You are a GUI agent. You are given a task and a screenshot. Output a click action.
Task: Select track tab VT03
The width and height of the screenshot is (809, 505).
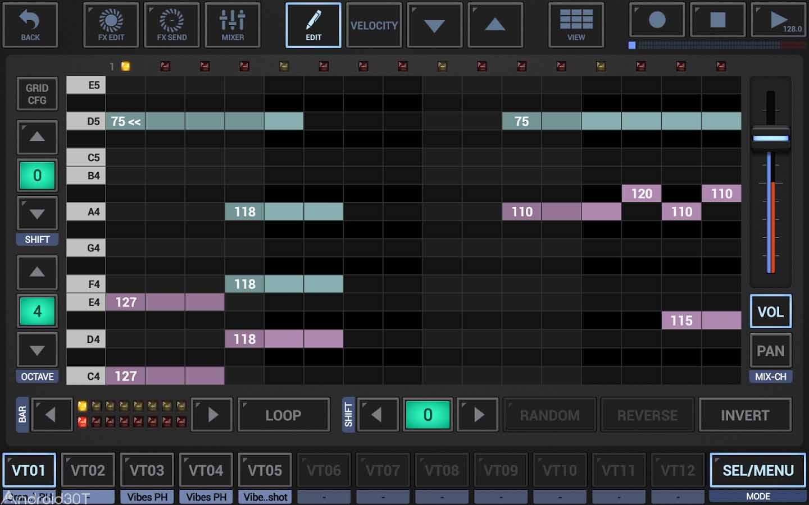tap(147, 470)
